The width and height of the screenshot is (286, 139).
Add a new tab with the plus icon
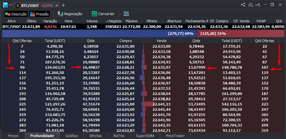coord(63,5)
